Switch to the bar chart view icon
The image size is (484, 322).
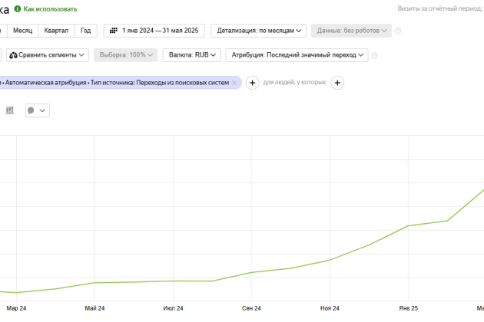click(10, 110)
